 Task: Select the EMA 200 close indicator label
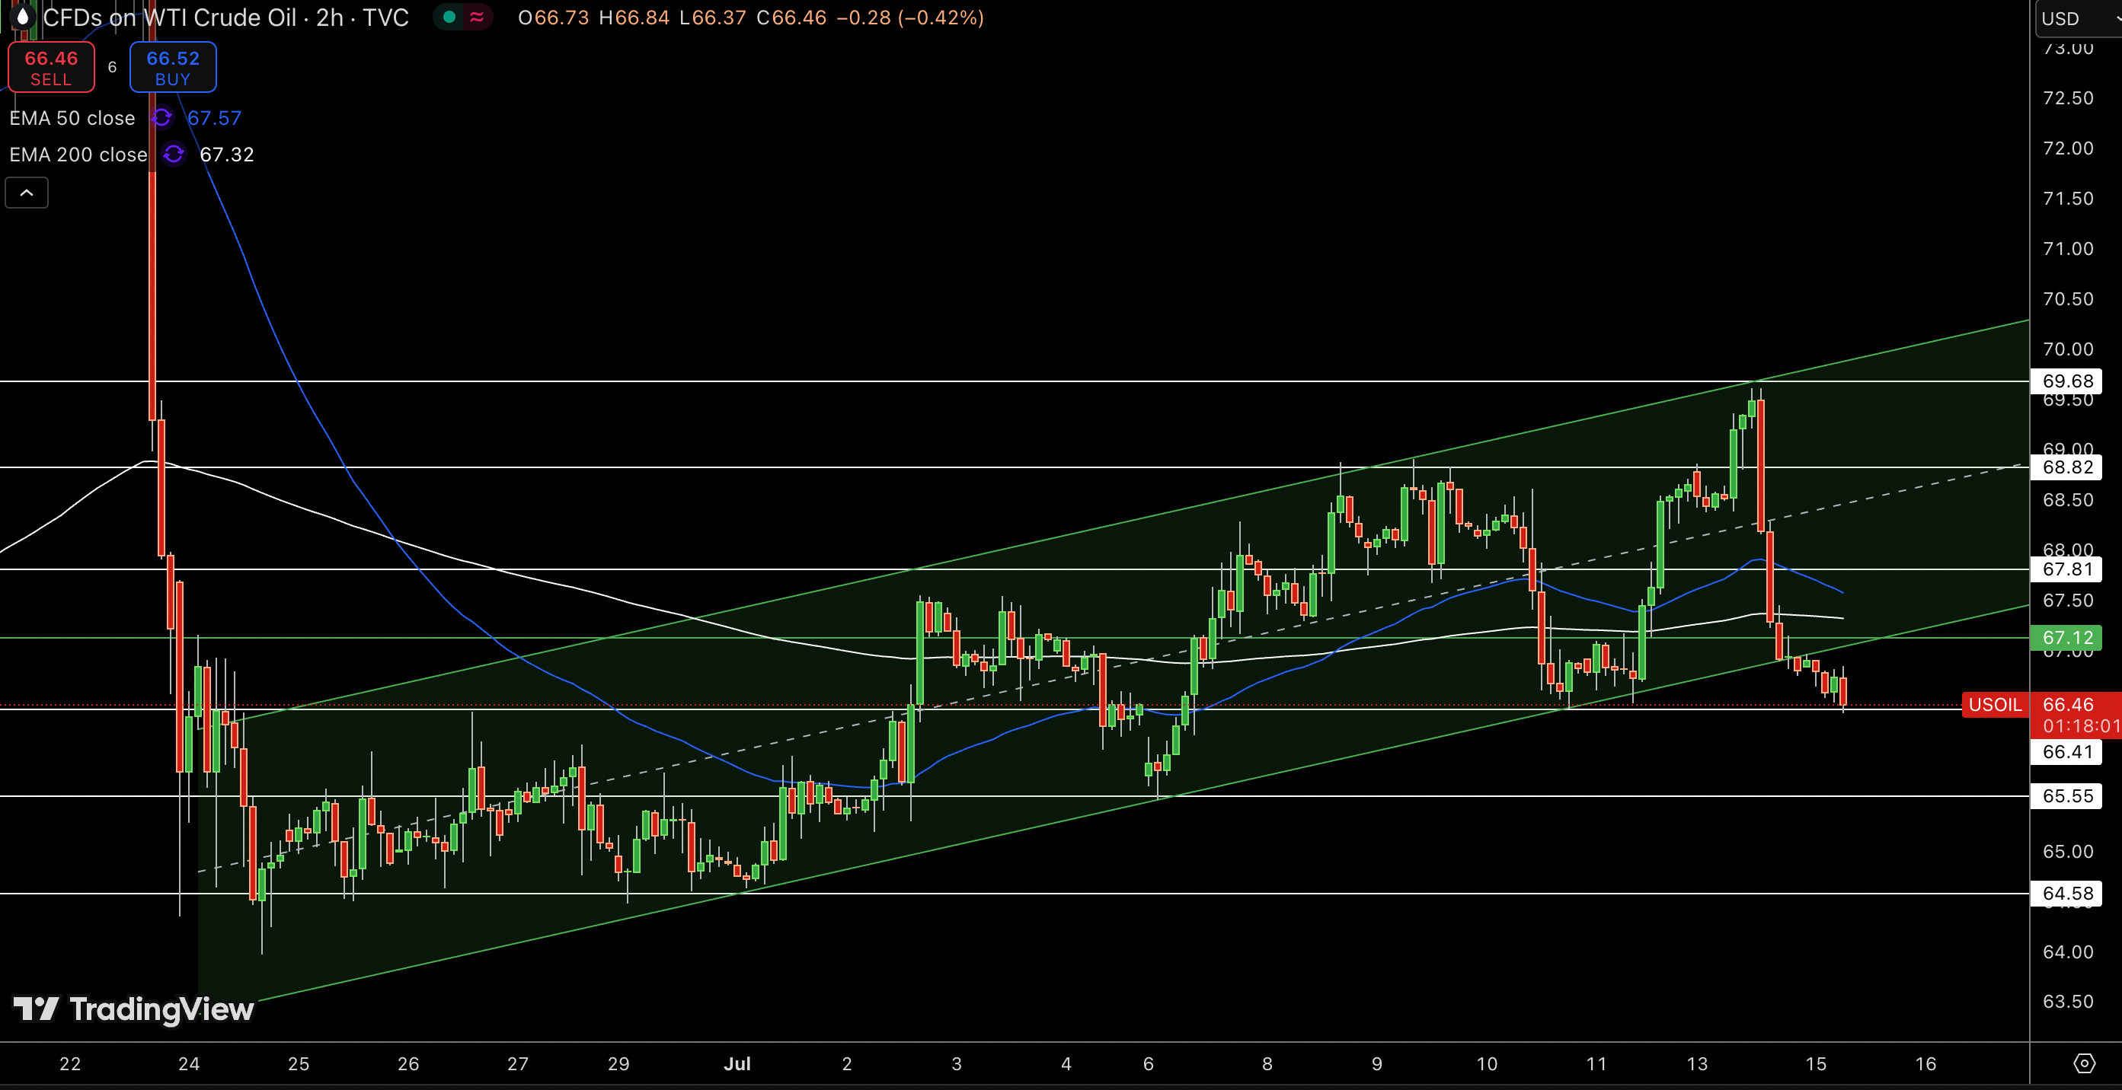78,154
